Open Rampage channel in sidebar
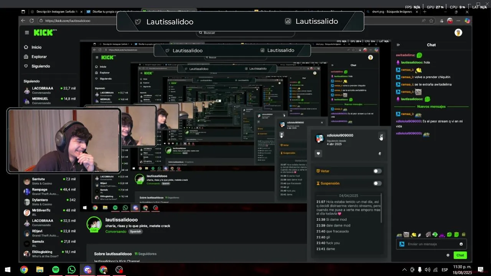 tap(49, 191)
